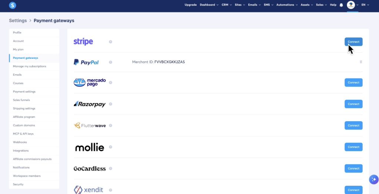Select Merchant ID FVVBCXGKK2ZAS text
Screen dimensions: 379x194
pos(158,62)
